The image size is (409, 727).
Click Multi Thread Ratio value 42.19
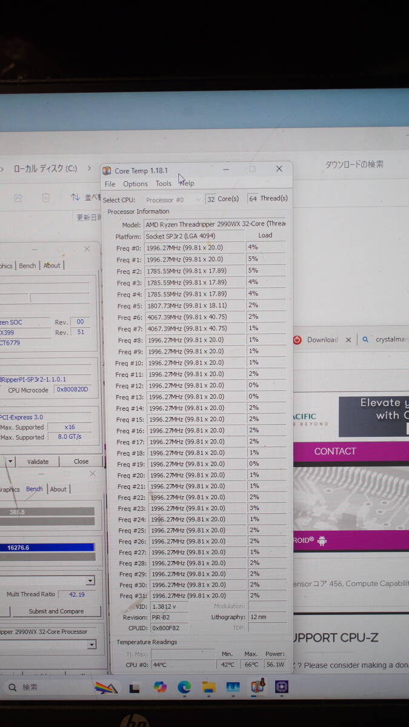click(x=77, y=594)
